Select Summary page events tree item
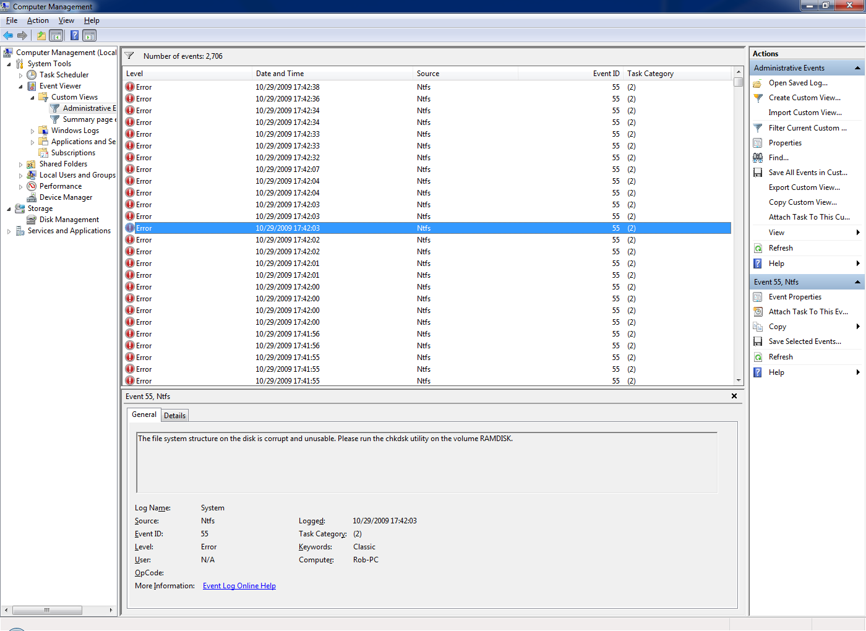 point(89,119)
